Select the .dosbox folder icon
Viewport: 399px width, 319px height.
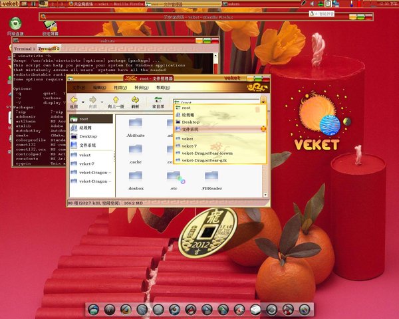coord(135,177)
